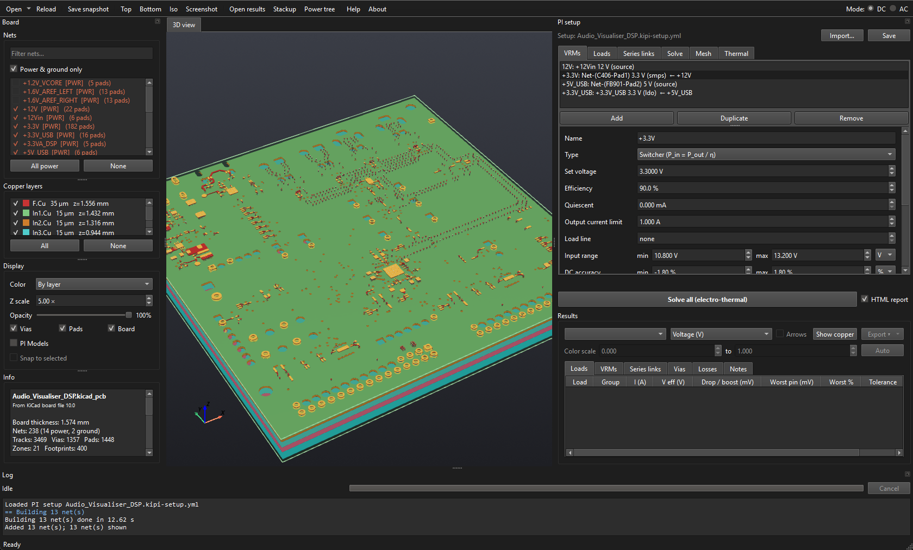Open the empty results net dropdown
Screen dimensions: 913x550
(x=615, y=334)
